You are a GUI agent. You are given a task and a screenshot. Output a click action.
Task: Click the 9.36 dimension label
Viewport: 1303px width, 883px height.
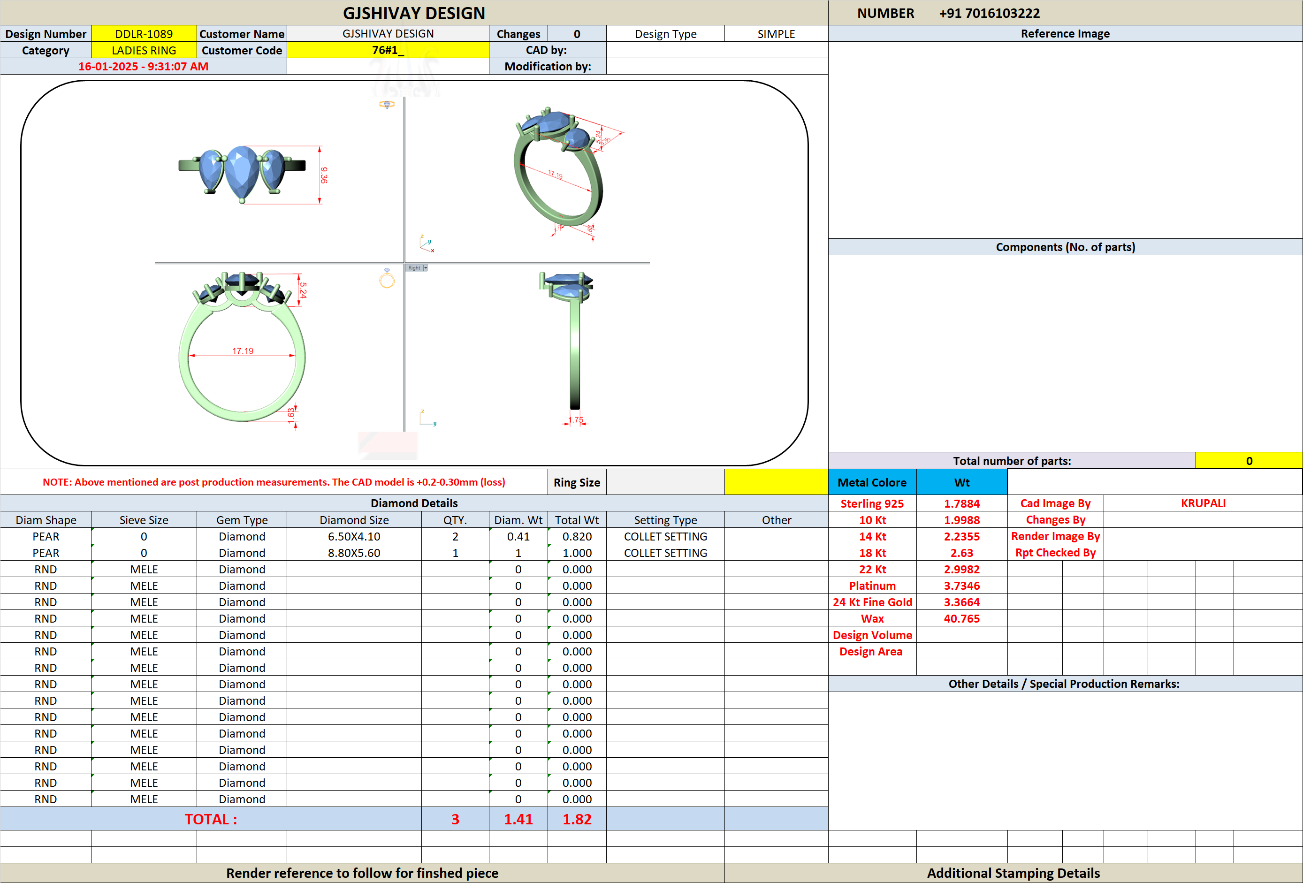[x=323, y=175]
